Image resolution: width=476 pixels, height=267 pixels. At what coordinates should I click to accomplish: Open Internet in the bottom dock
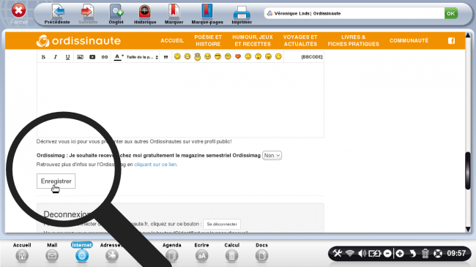point(82,252)
